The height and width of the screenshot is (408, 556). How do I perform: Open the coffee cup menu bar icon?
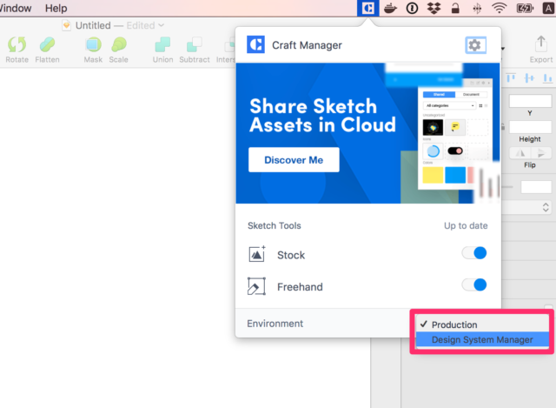point(390,8)
